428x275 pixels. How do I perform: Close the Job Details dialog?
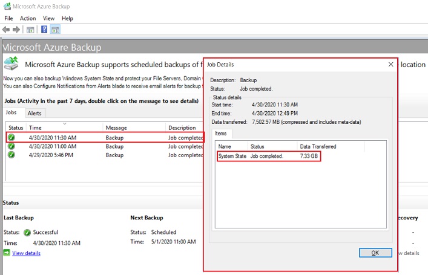click(x=391, y=64)
